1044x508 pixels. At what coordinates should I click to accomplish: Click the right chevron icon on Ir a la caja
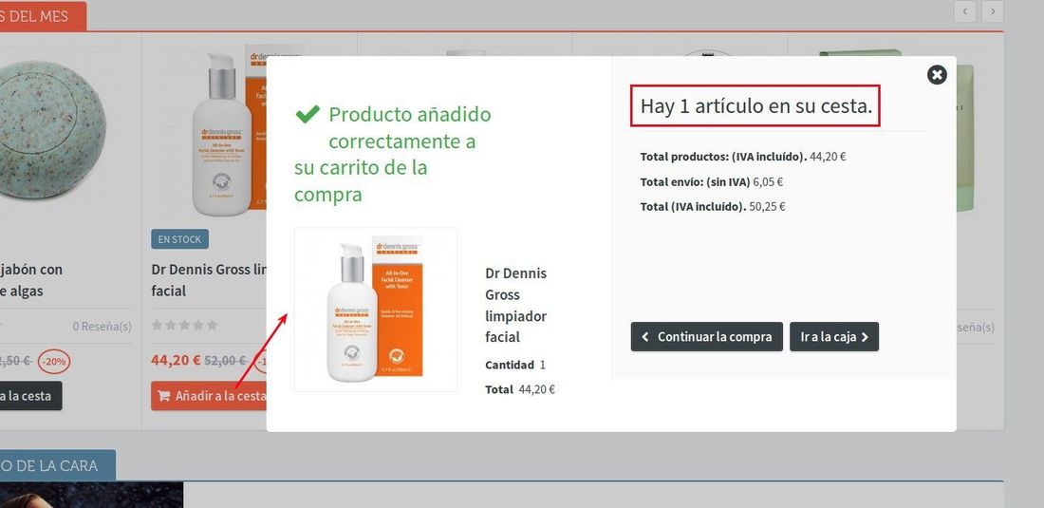tap(865, 337)
